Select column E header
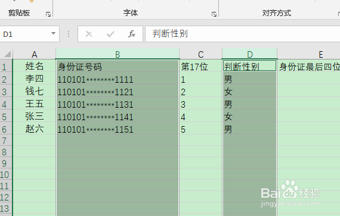 (x=309, y=54)
